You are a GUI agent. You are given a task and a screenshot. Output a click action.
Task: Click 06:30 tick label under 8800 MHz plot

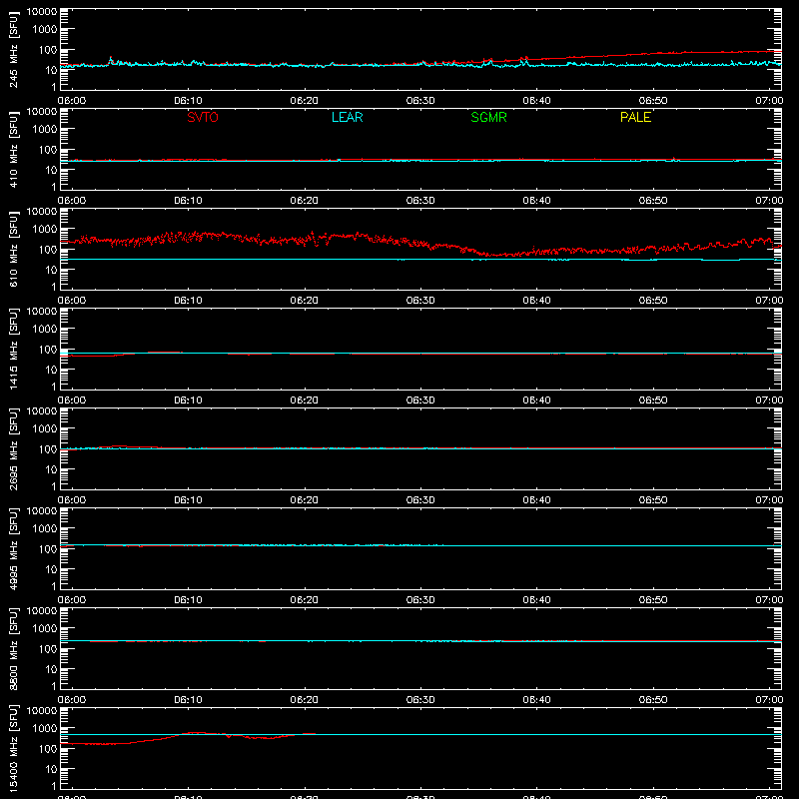[x=420, y=700]
